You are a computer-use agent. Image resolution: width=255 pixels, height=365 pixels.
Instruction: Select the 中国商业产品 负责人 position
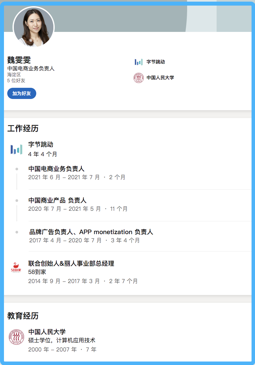[57, 201]
